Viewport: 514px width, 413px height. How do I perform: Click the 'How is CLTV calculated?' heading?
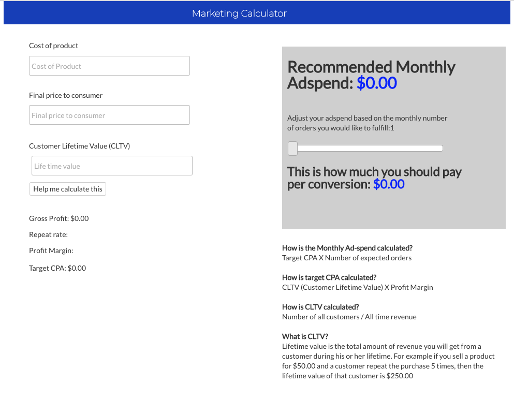[321, 307]
